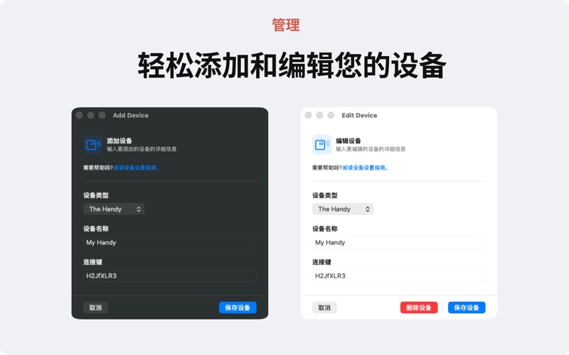
Task: Zoom the Edit Device window
Action: 331,115
